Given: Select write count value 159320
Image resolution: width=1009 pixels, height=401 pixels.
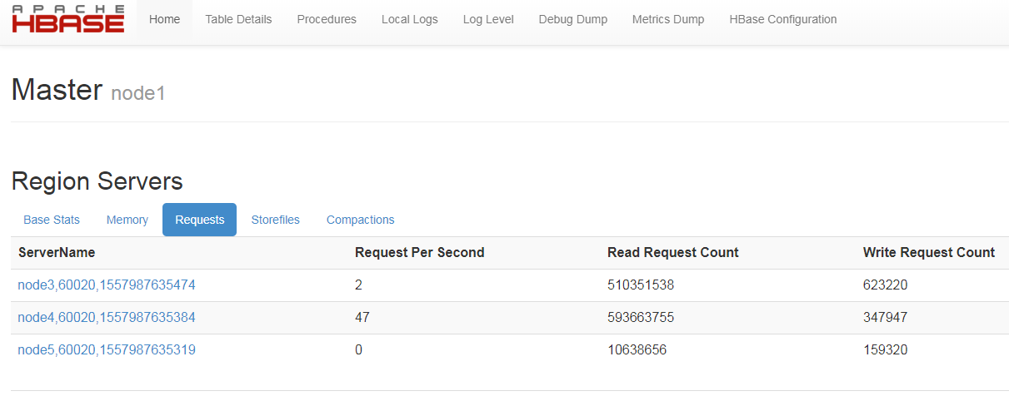Looking at the screenshot, I should (886, 350).
